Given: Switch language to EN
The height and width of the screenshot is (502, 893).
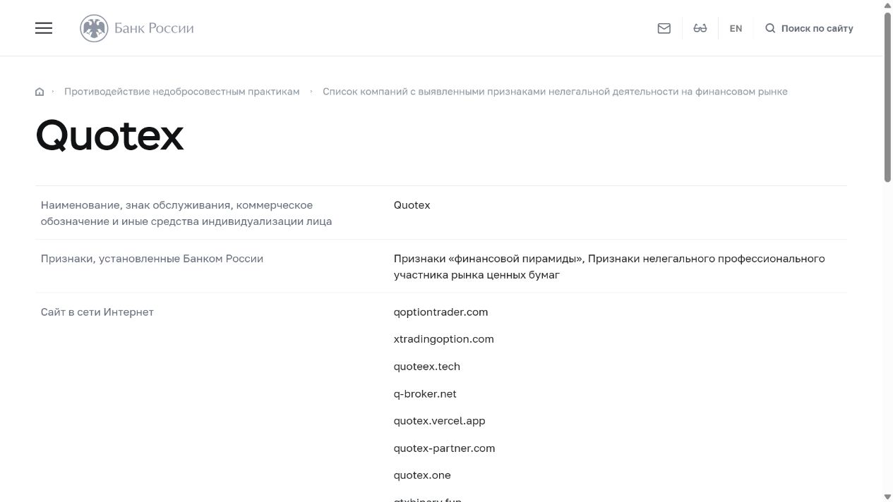Looking at the screenshot, I should click(736, 28).
